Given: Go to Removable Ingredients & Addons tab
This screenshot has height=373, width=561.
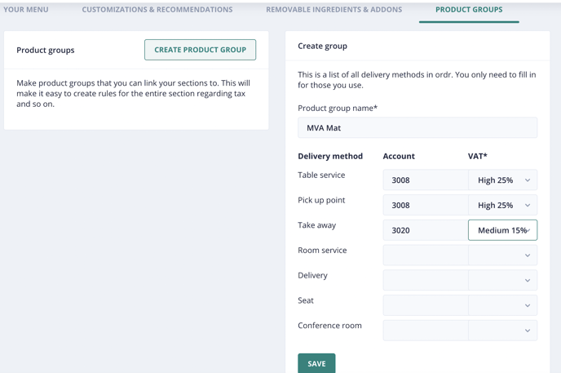Looking at the screenshot, I should pyautogui.click(x=334, y=10).
